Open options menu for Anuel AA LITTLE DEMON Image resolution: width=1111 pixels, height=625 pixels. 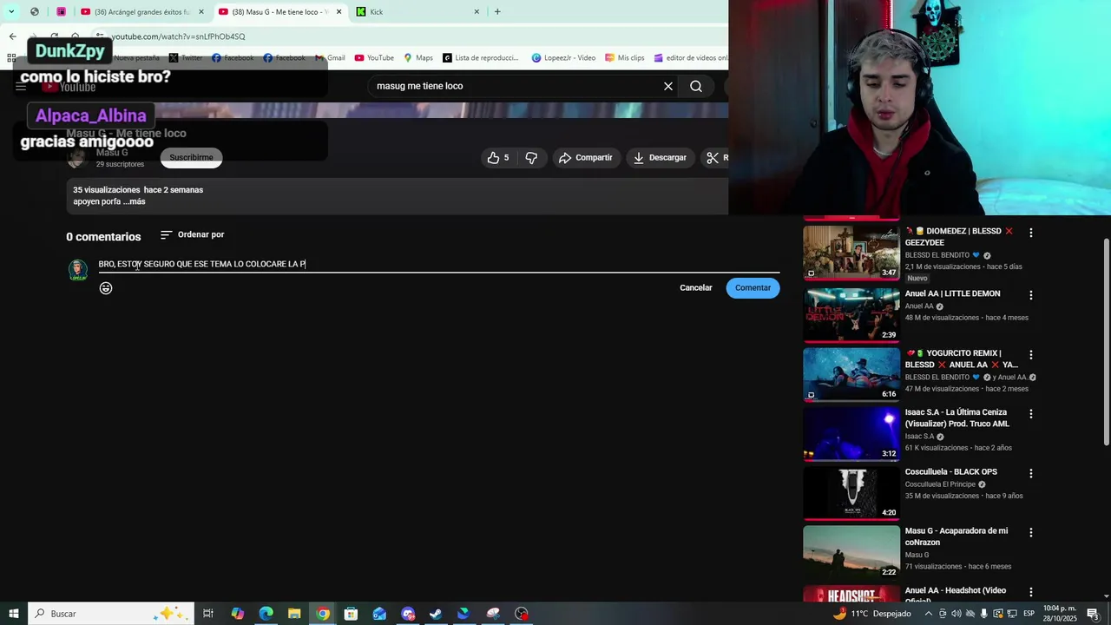click(1030, 295)
